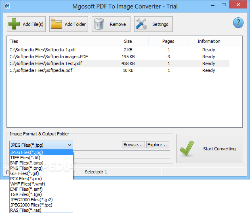Click the 195 KB size cell
The width and height of the screenshot is (250, 213).
point(128,57)
